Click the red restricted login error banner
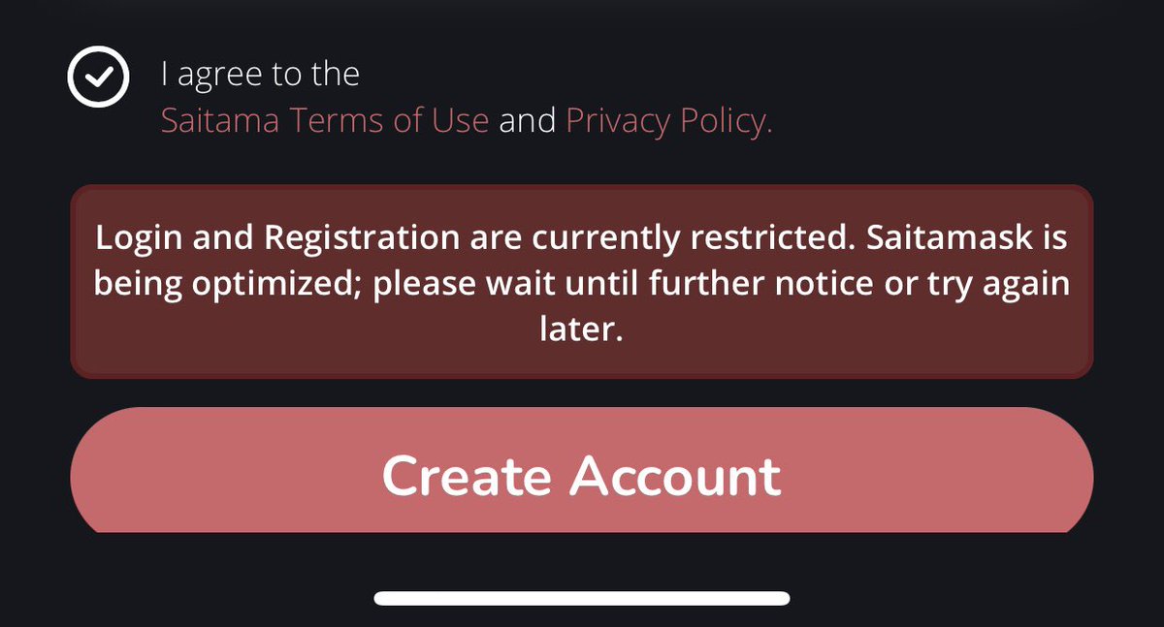Viewport: 1164px width, 627px height. point(582,281)
